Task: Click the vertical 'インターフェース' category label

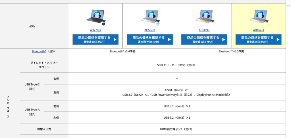Action: click(x=8, y=107)
